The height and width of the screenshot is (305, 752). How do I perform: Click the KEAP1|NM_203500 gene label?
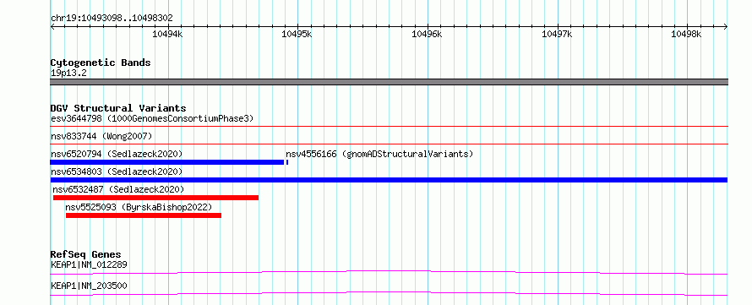[89, 286]
